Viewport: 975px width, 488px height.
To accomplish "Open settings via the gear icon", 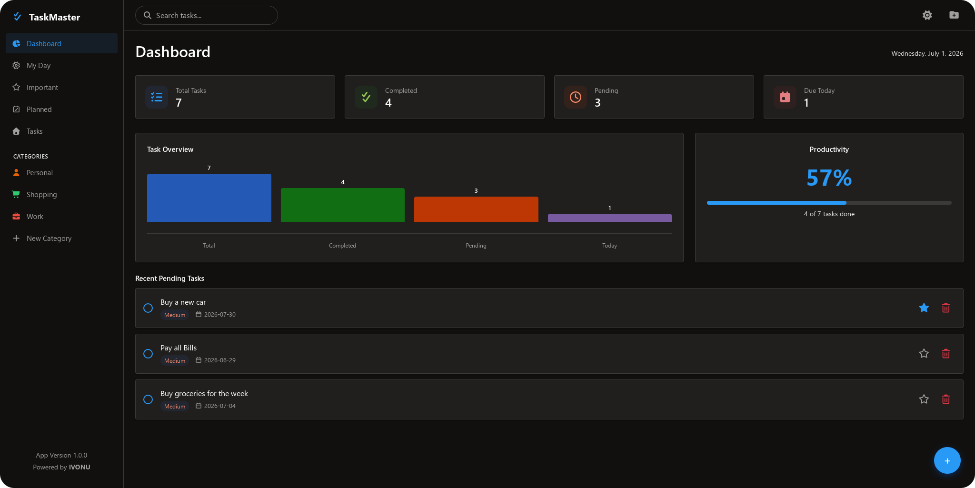I will [927, 15].
